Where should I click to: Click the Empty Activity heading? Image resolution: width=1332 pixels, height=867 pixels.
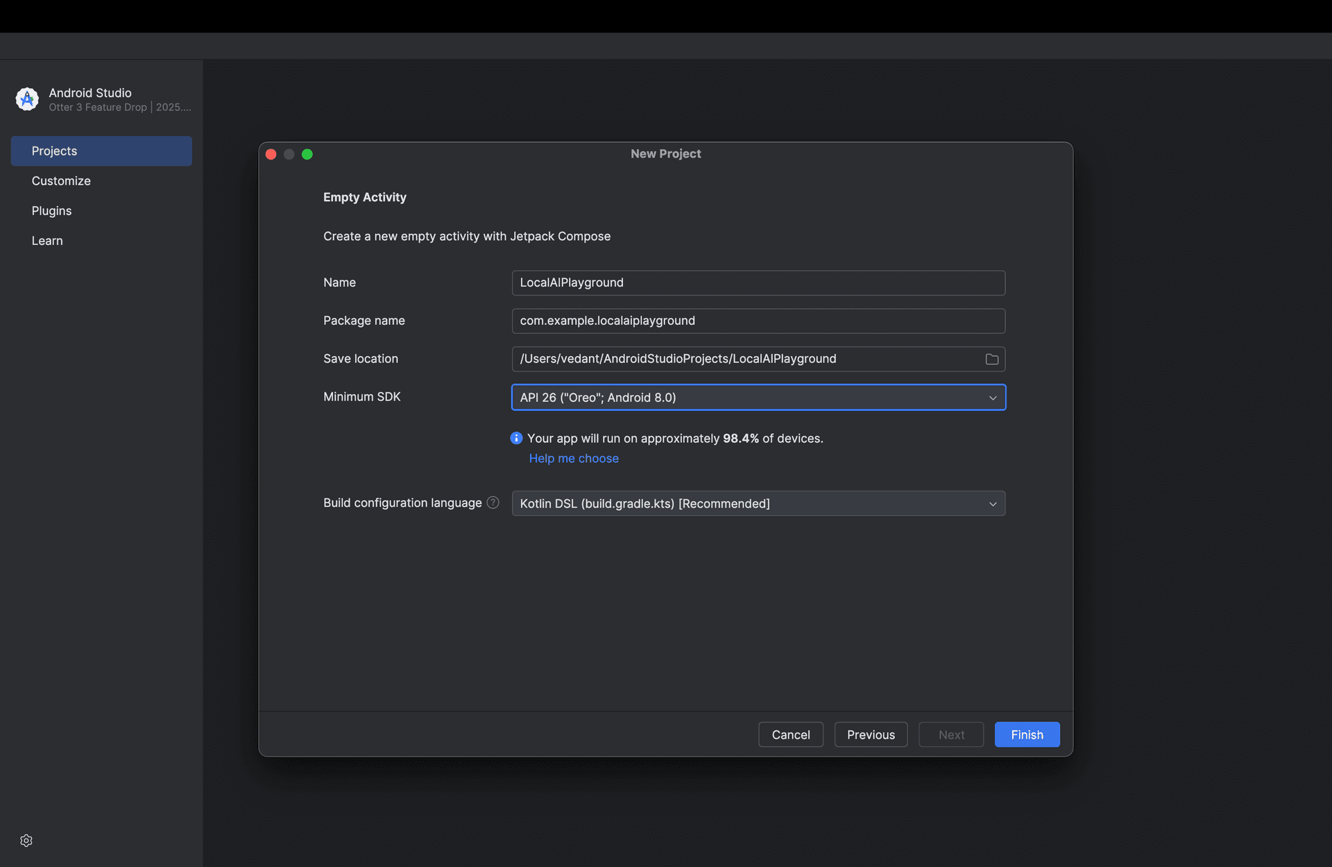[x=365, y=197]
